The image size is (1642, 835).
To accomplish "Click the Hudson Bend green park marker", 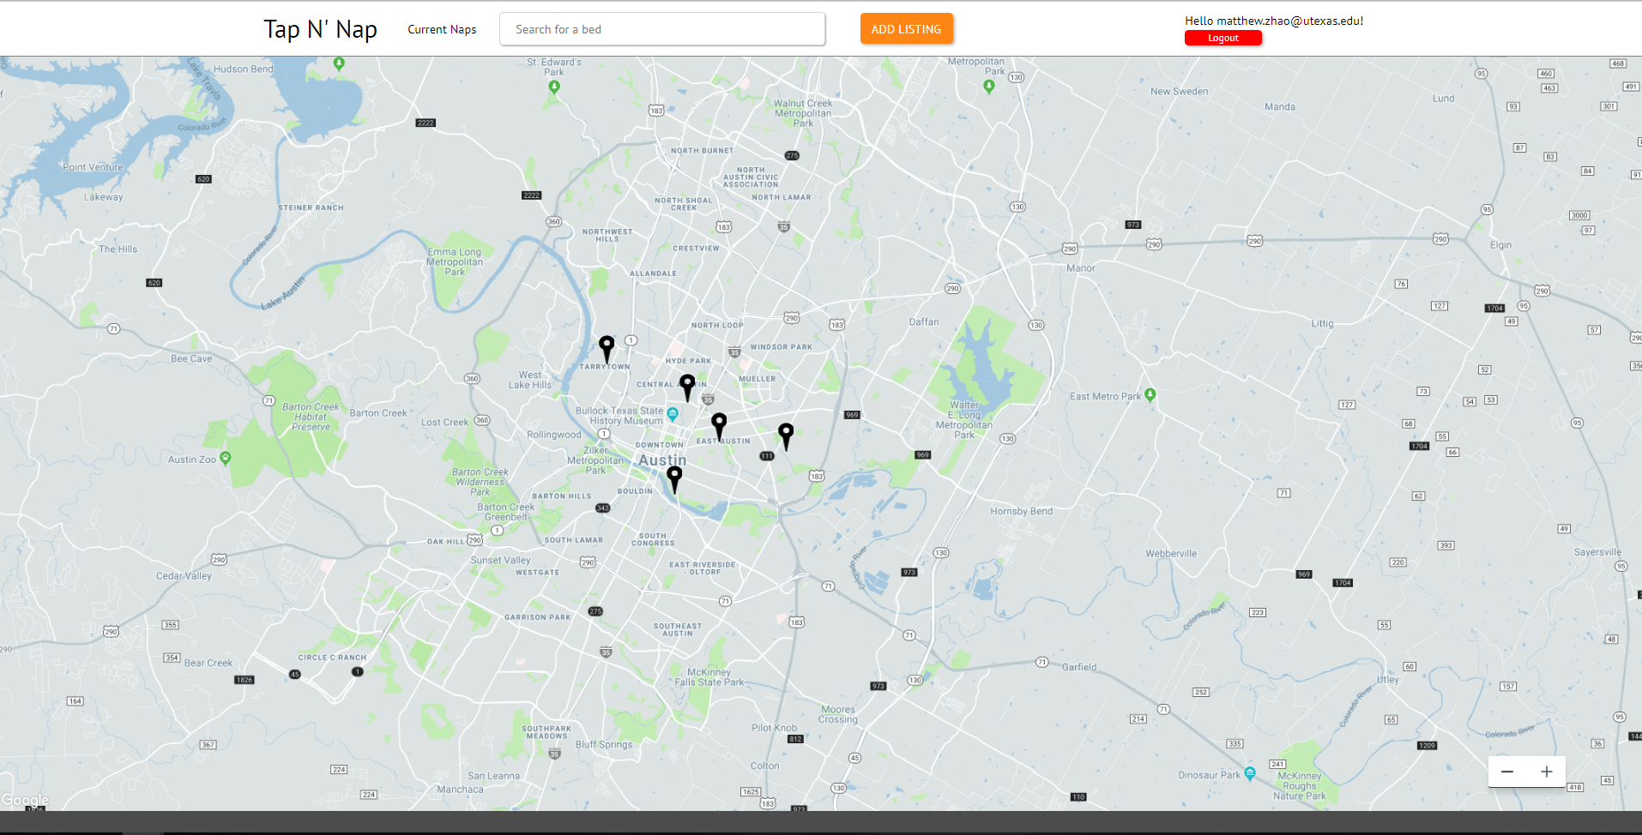I will 339,63.
